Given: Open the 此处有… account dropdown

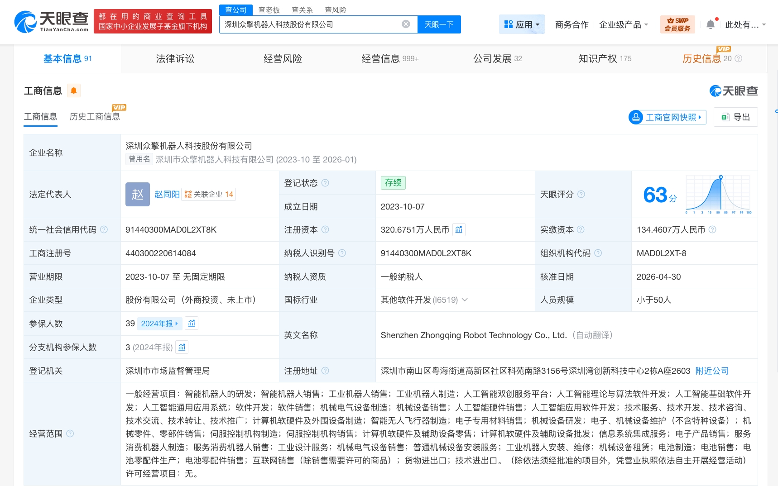Looking at the screenshot, I should click(x=745, y=24).
